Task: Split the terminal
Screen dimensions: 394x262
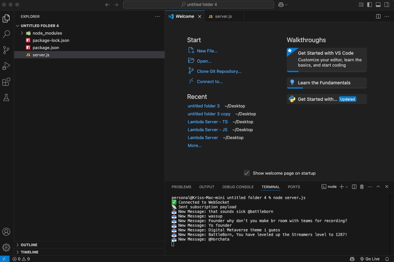Action: point(354,187)
